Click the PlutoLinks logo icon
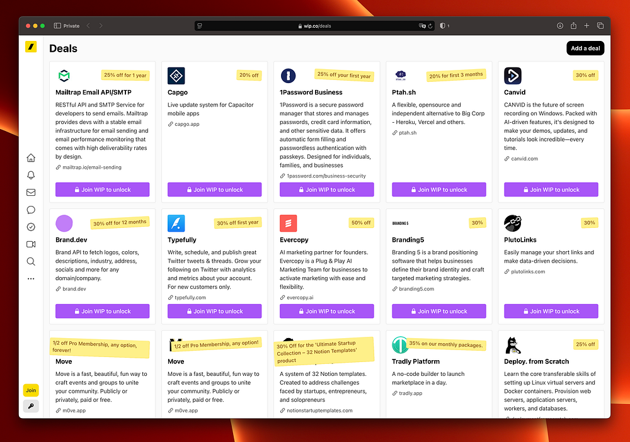Screen dimensions: 630x442 pyautogui.click(x=513, y=224)
